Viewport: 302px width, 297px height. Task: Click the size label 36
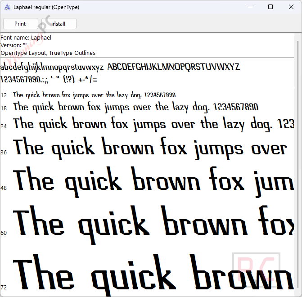coord(4,153)
